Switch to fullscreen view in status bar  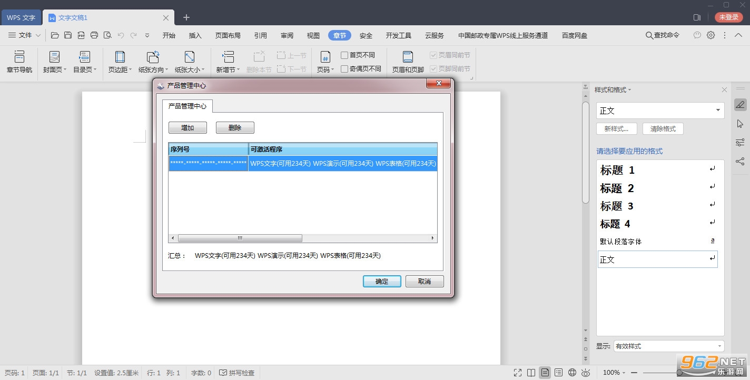coord(518,373)
